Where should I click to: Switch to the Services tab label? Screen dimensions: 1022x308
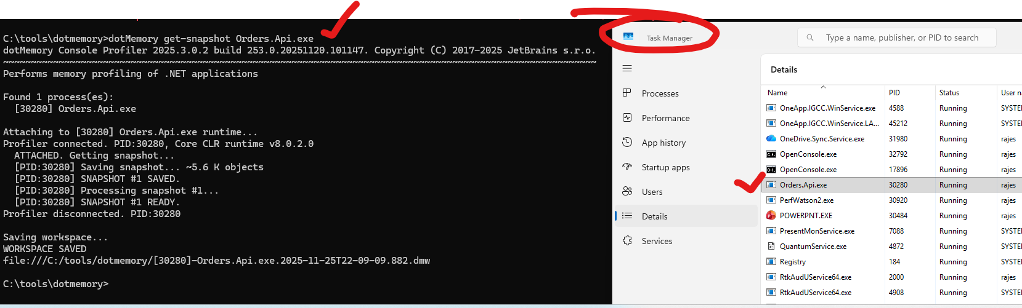[x=657, y=241]
